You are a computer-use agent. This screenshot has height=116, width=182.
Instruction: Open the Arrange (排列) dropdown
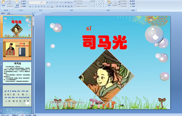point(109,3)
